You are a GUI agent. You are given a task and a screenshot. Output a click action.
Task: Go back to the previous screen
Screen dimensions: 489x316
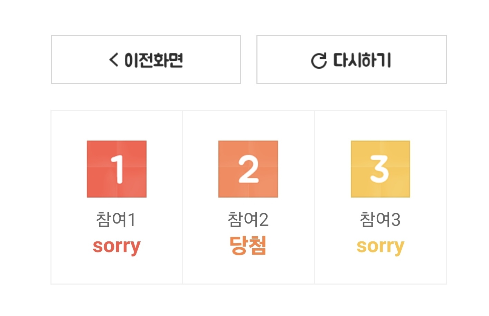tap(146, 59)
